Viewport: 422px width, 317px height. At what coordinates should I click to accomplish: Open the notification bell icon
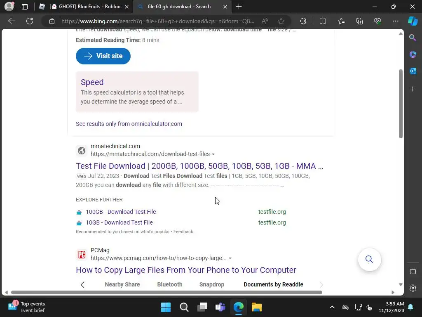pos(411,307)
